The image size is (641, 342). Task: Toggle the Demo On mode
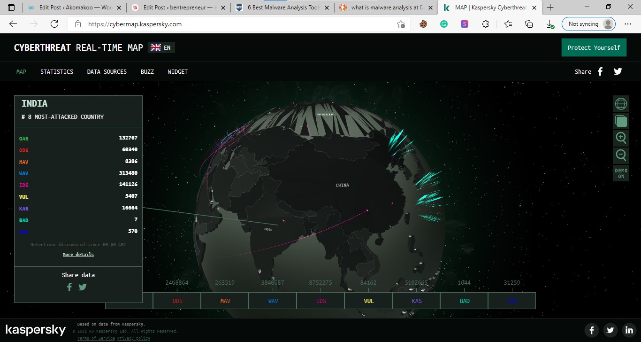[x=621, y=173]
